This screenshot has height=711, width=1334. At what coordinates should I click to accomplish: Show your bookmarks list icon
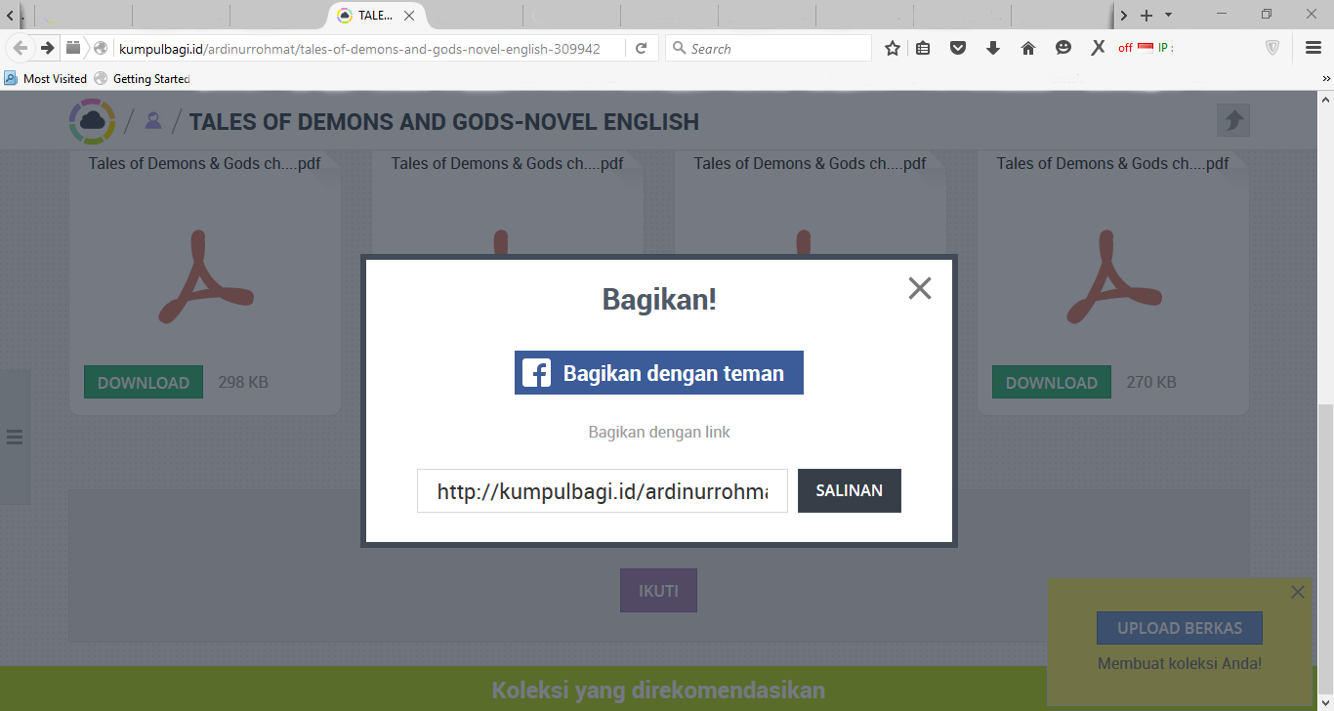click(923, 48)
